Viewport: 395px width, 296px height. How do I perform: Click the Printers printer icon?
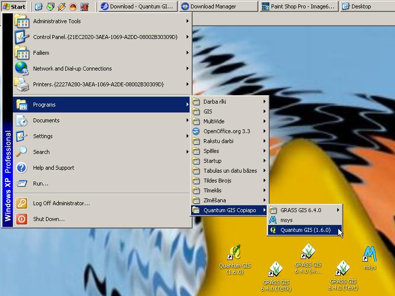point(22,84)
